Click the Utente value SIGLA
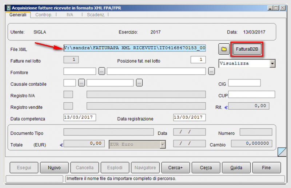The height and width of the screenshot is (188, 291). pos(40,32)
